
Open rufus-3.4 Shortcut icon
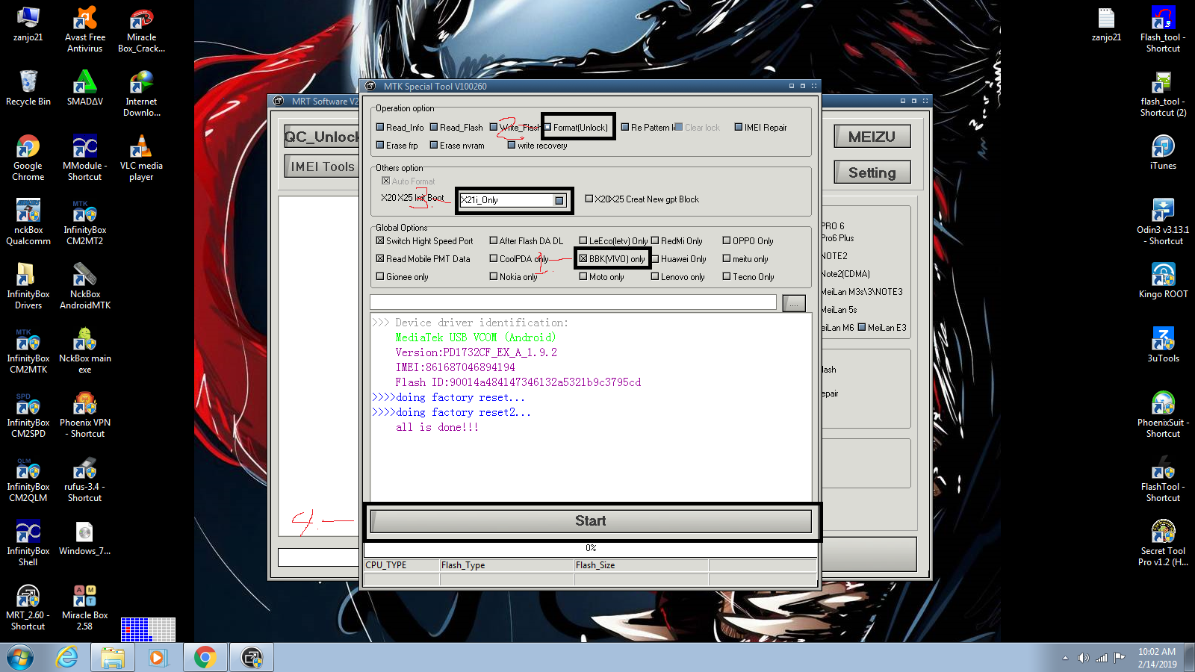tap(85, 479)
